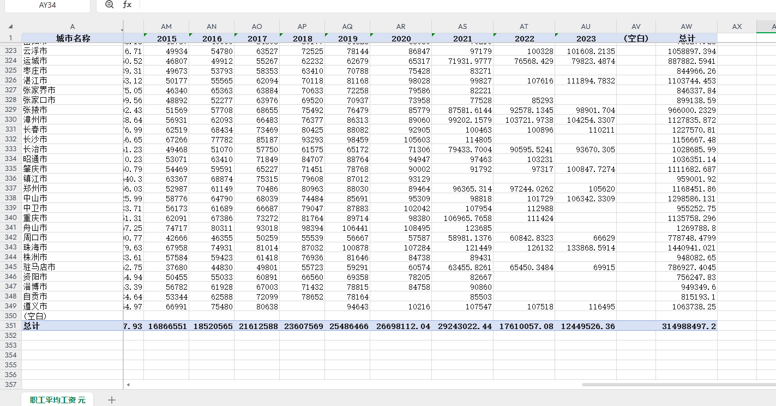Select column AS header
This screenshot has width=776, height=406.
pyautogui.click(x=462, y=26)
